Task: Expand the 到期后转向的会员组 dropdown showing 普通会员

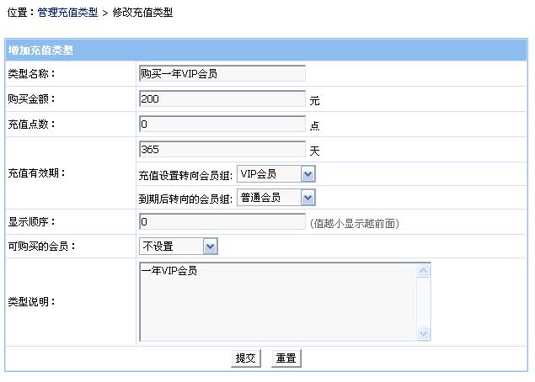Action: pos(276,198)
